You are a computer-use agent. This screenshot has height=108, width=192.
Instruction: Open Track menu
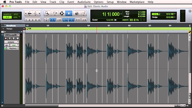click(x=53, y=2)
